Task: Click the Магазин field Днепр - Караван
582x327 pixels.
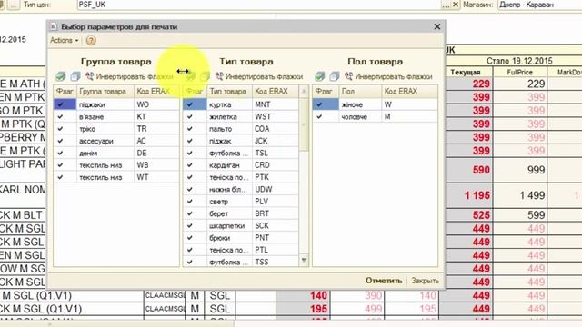Action: click(x=540, y=5)
